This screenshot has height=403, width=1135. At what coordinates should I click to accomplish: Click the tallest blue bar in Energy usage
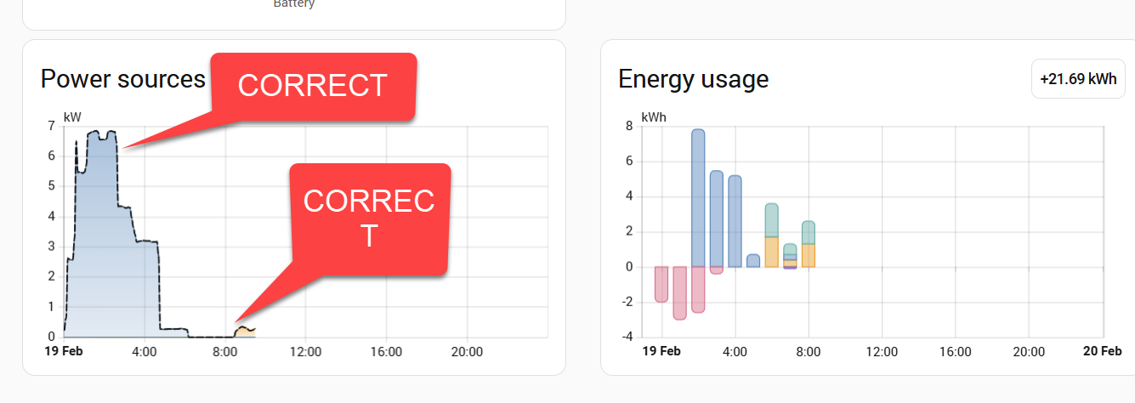(x=698, y=196)
